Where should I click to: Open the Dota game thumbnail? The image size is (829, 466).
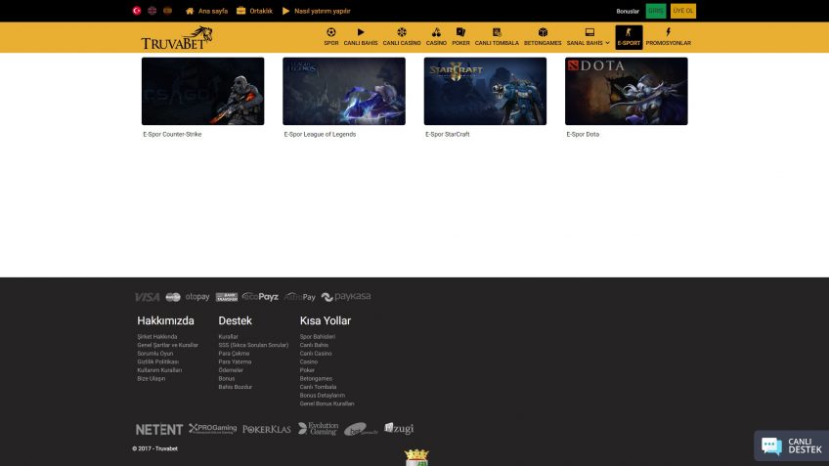[x=627, y=92]
